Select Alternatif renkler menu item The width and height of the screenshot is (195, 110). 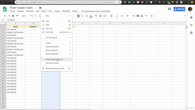(x=56, y=63)
